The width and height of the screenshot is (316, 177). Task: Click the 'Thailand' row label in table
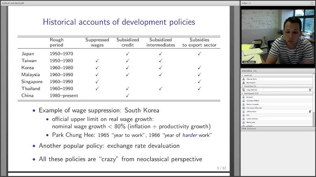[x=30, y=88]
